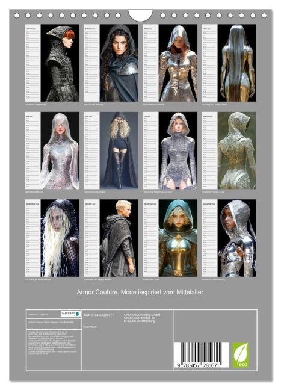Viewport: 281px width, 390px height.
Task: Click the title 'Armor Couture. Mode inspiriert vom Mittelalter'
Action: (x=140, y=292)
